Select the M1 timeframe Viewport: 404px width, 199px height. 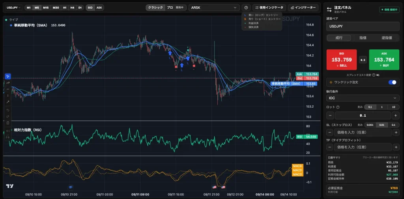(x=28, y=8)
